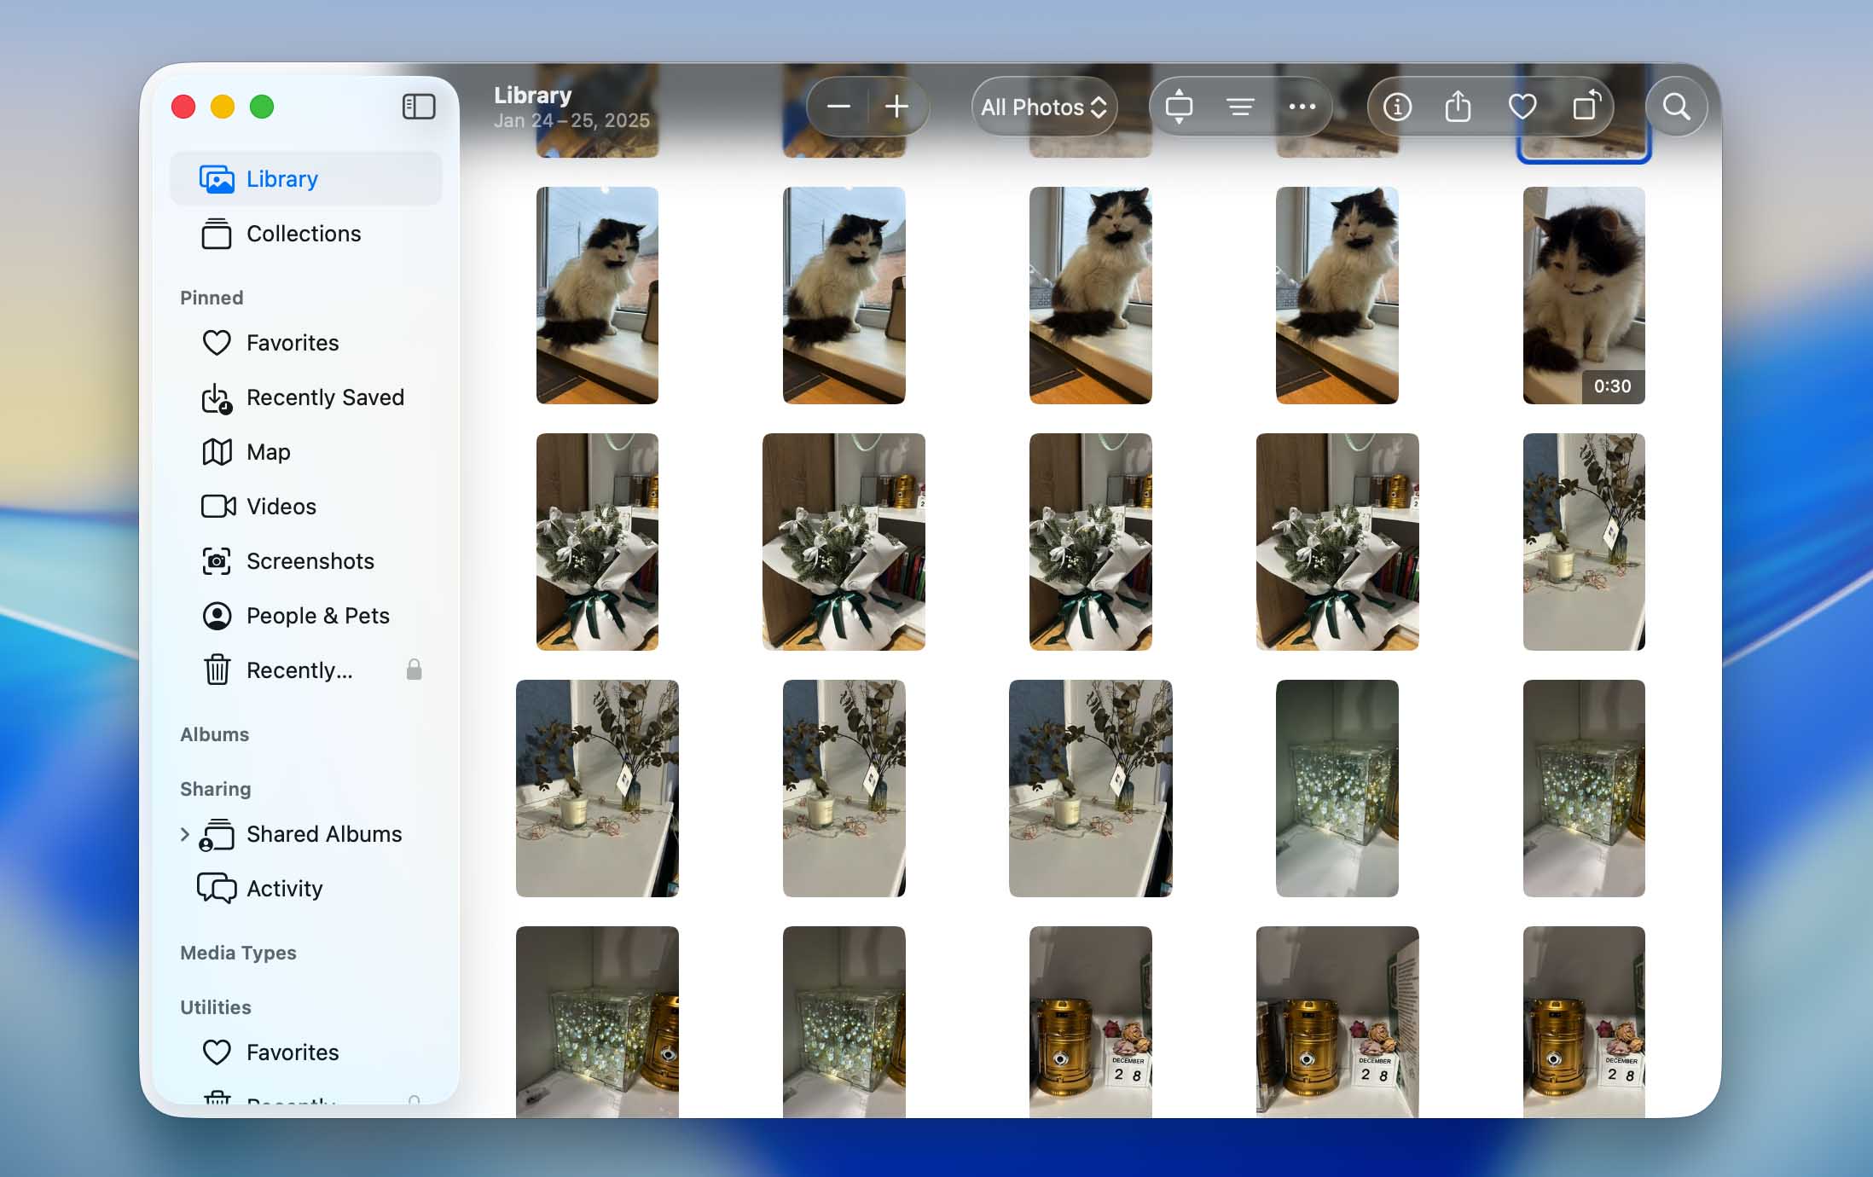The image size is (1873, 1177).
Task: Click the Shared Albums icon
Action: point(217,834)
